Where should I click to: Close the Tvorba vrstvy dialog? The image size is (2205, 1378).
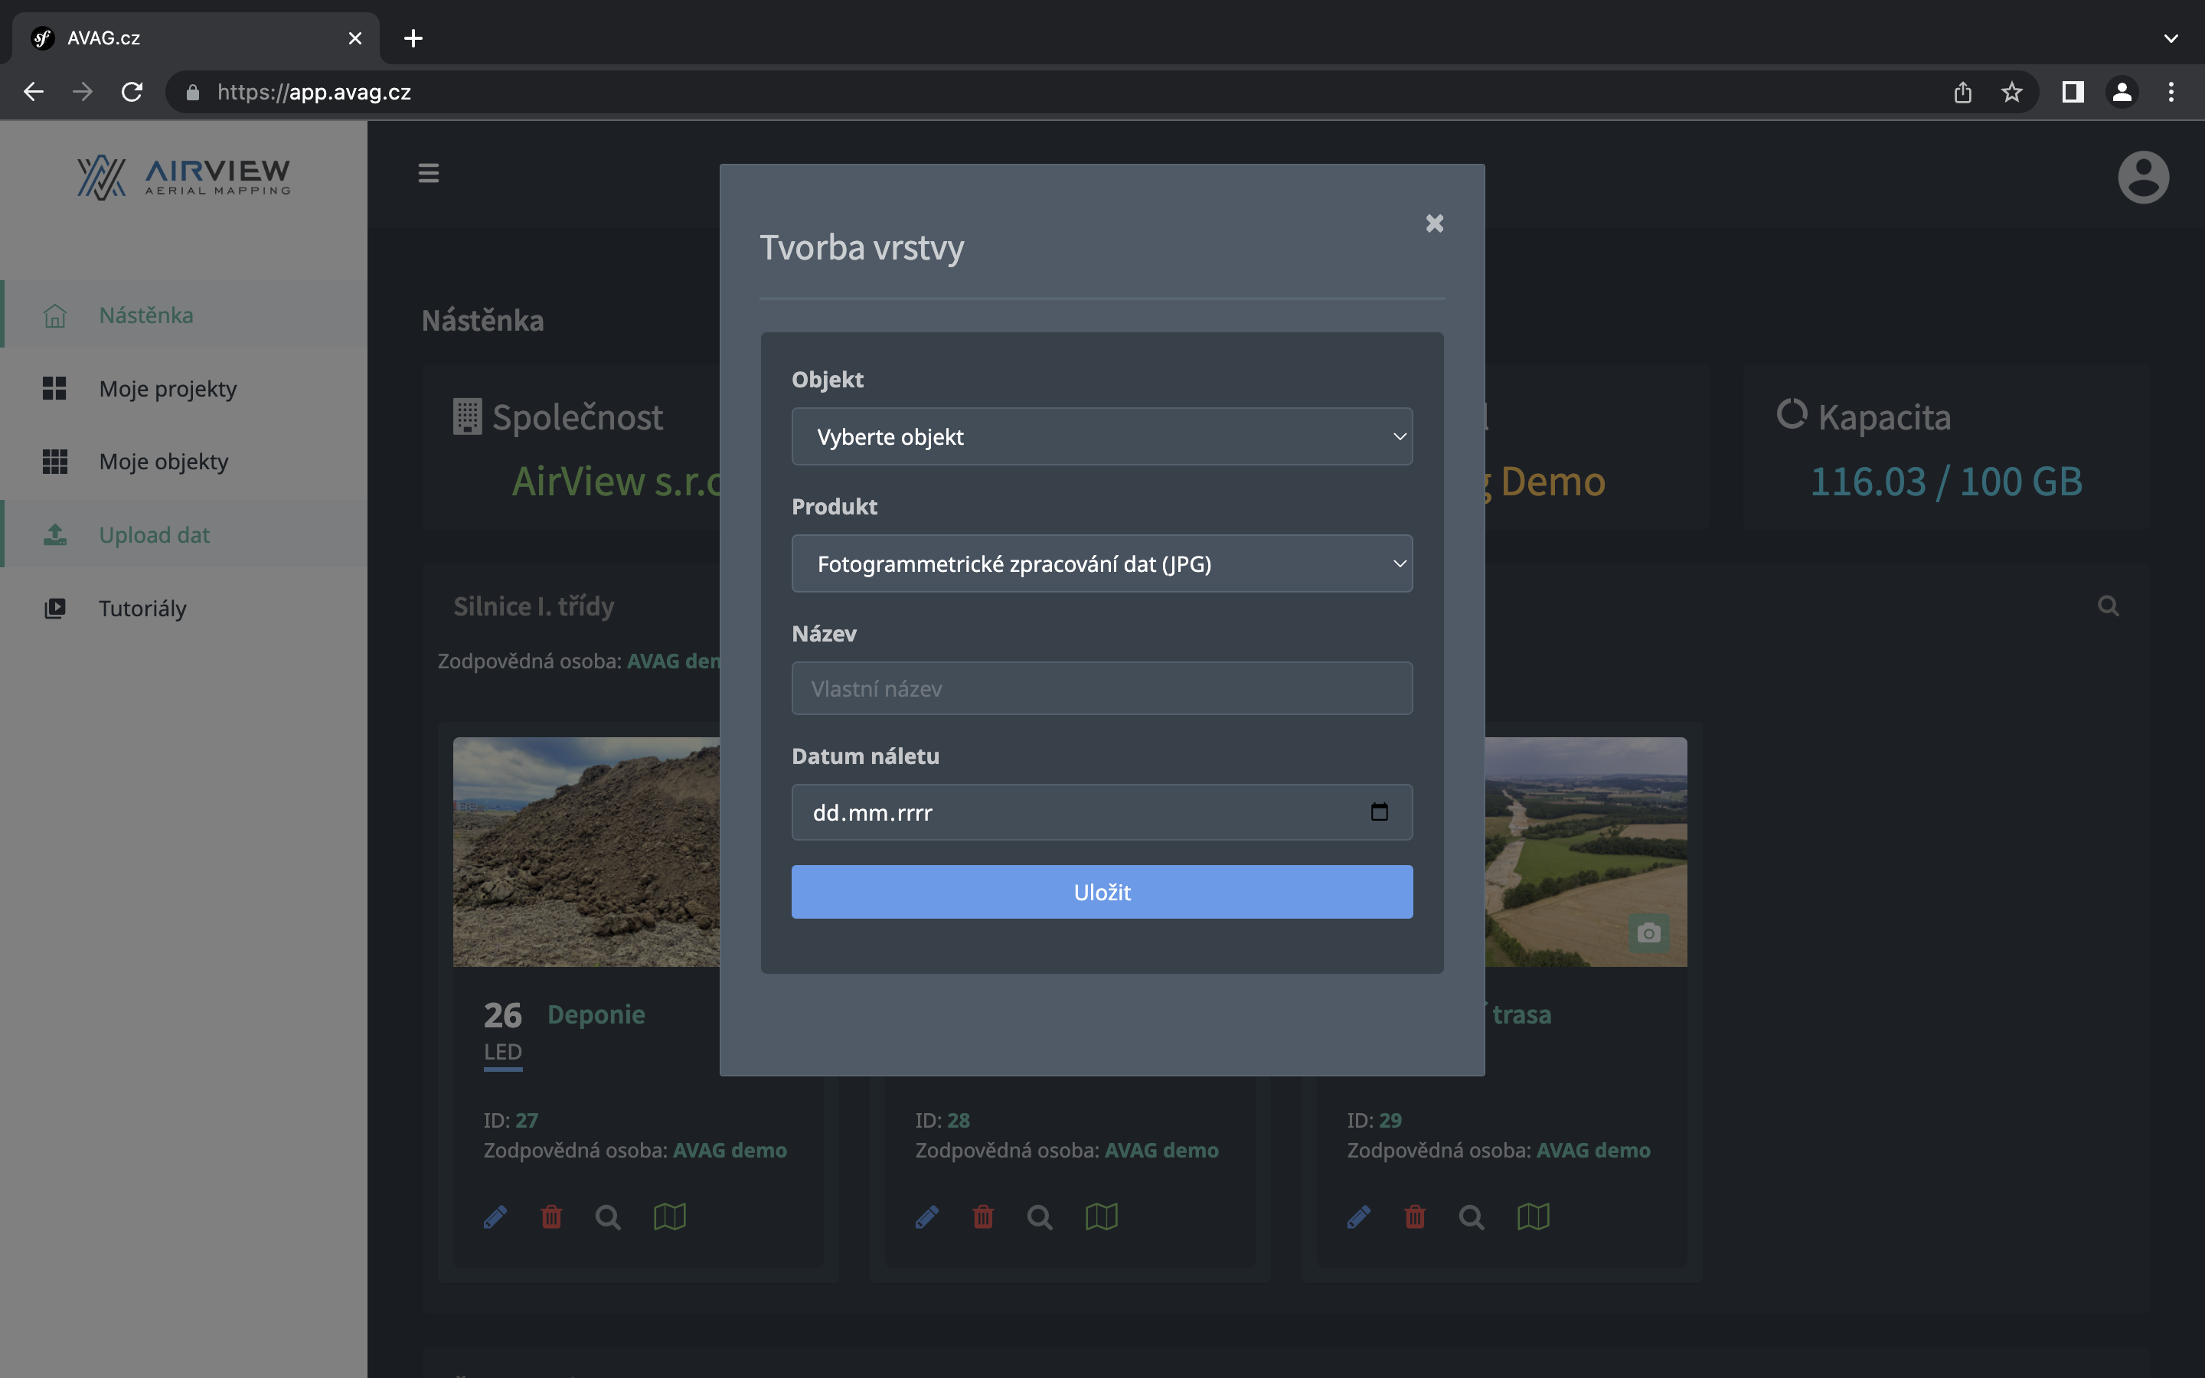1434,224
